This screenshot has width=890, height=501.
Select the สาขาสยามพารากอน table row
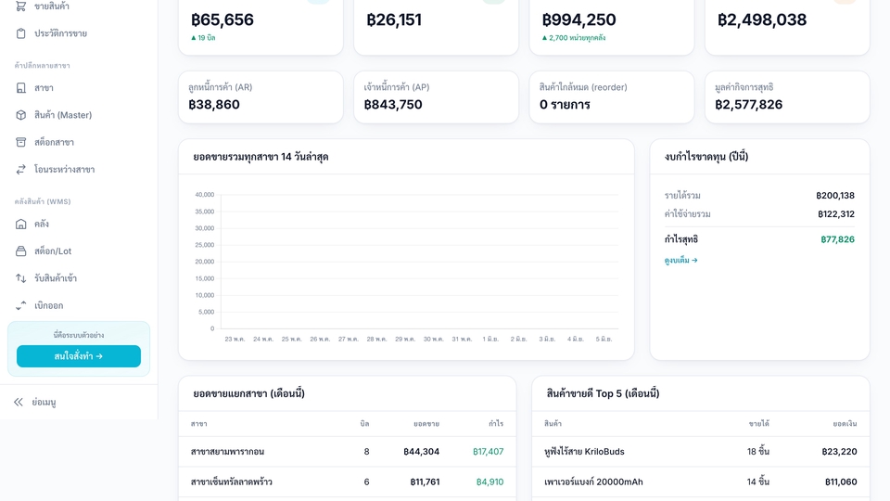(348, 452)
